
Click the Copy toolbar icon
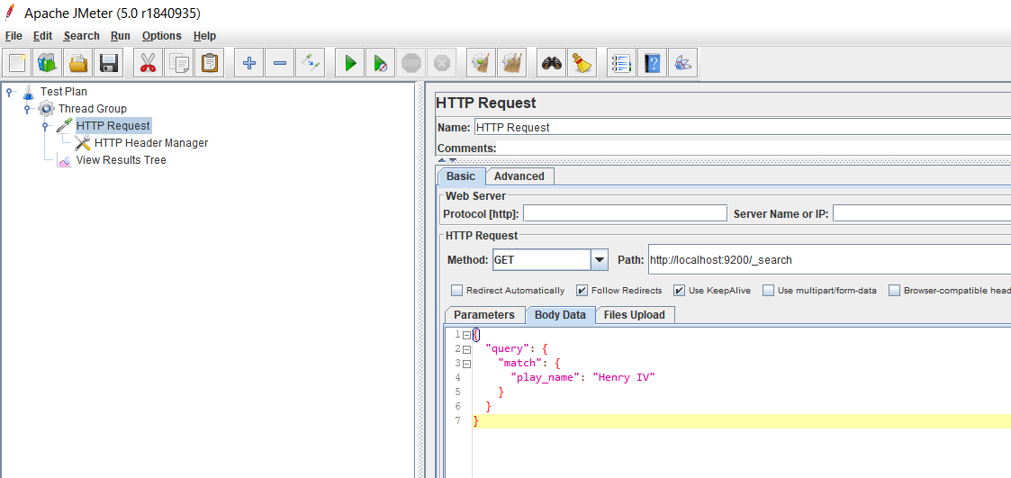[x=178, y=63]
